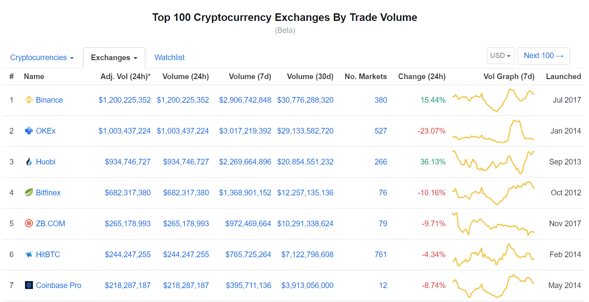Click the Coinbase Pro logo icon
The image size is (589, 302).
click(x=29, y=285)
